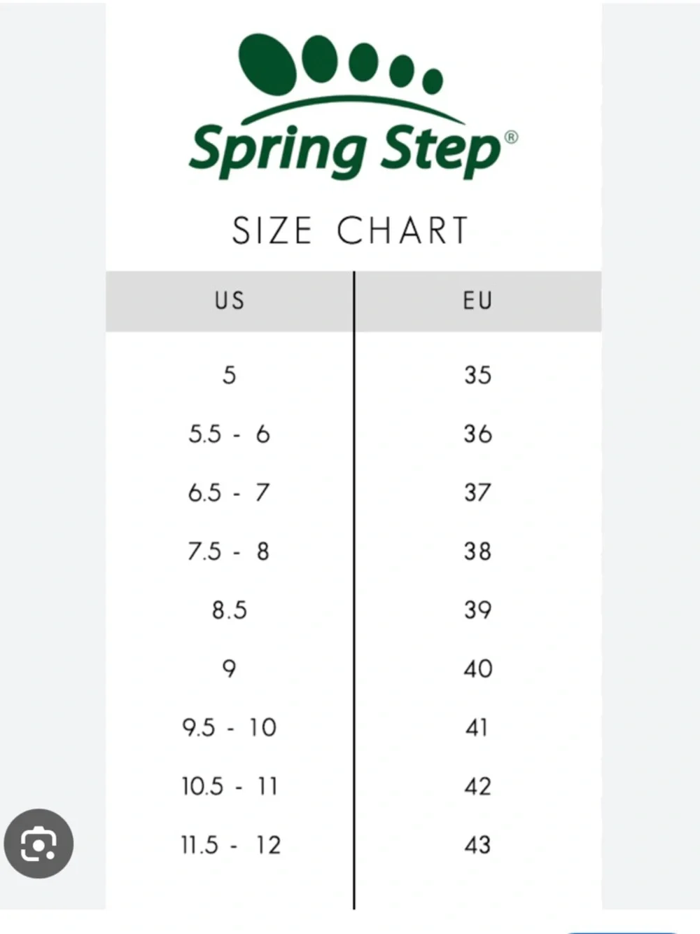Viewport: 700px width, 934px height.
Task: Click US size 11.5 - 12 entry
Action: pos(230,846)
